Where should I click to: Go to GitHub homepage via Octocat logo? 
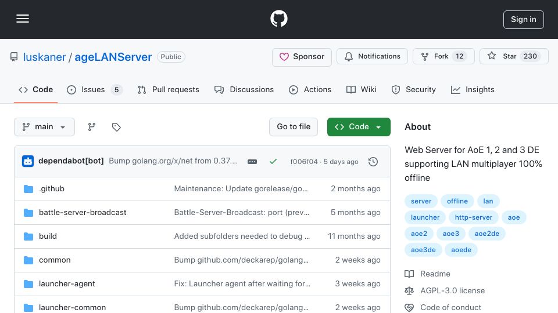pos(278,19)
